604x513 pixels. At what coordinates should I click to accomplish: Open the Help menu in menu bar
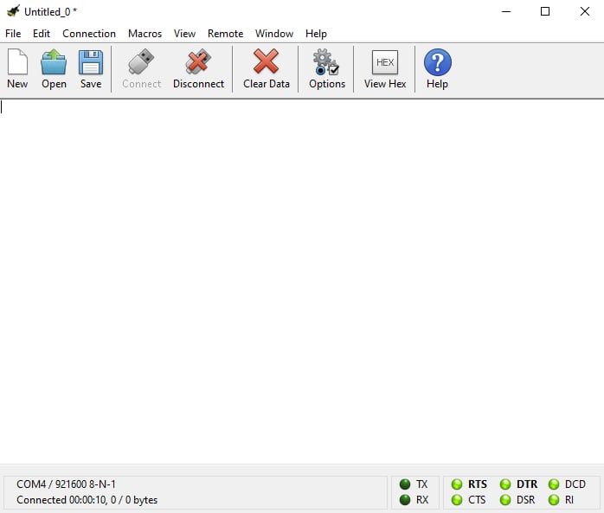coord(316,34)
